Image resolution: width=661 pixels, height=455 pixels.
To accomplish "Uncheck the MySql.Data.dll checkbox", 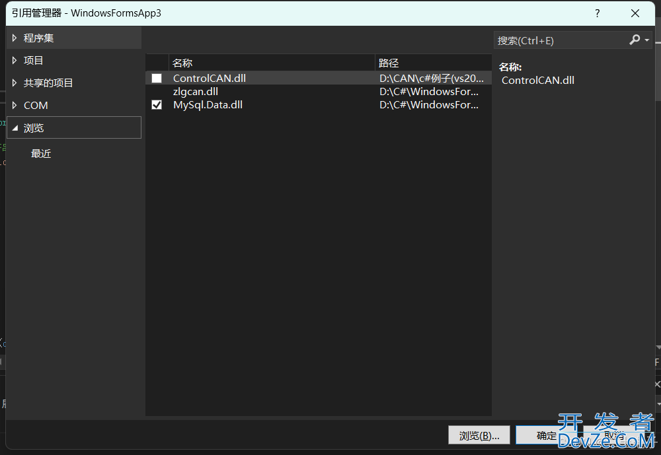I will 157,104.
